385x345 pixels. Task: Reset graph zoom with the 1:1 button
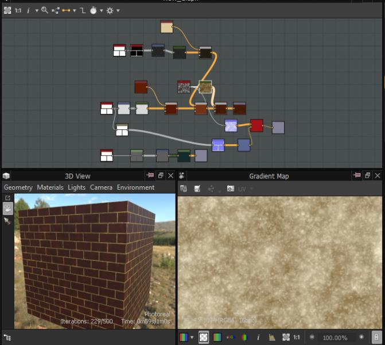18,10
